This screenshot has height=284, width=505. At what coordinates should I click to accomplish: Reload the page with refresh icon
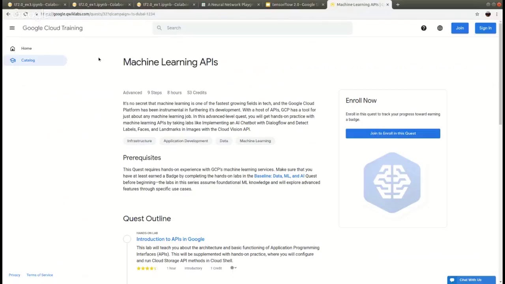(x=26, y=14)
